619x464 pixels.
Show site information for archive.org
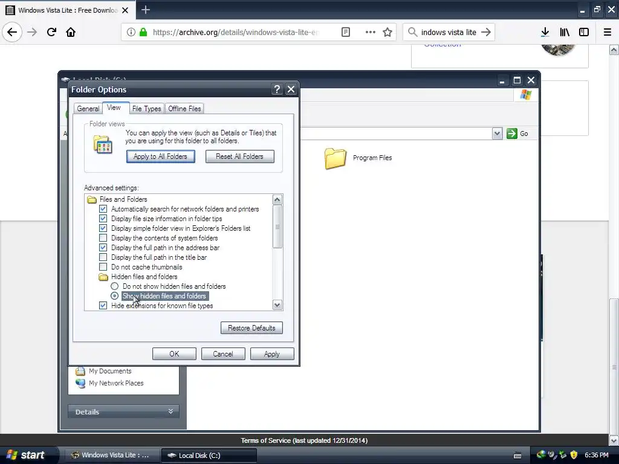131,32
